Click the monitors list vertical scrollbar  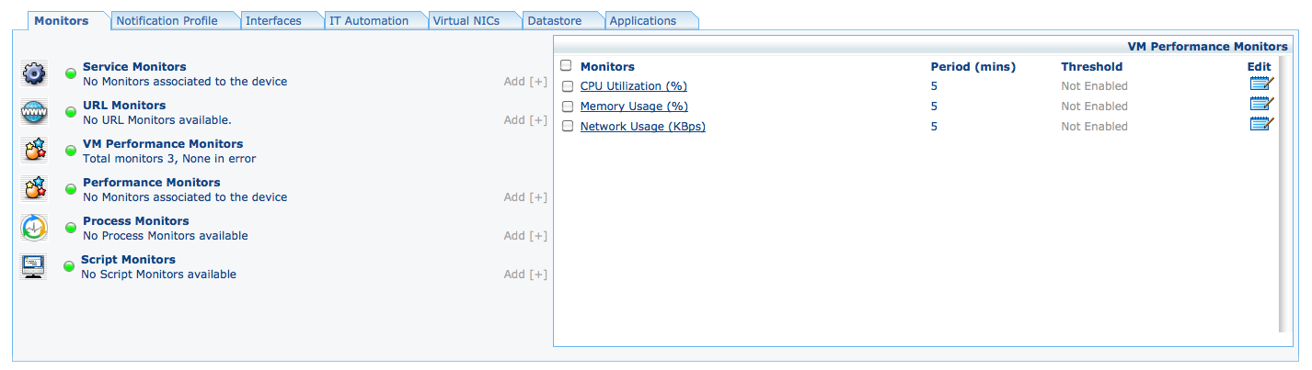[1281, 193]
